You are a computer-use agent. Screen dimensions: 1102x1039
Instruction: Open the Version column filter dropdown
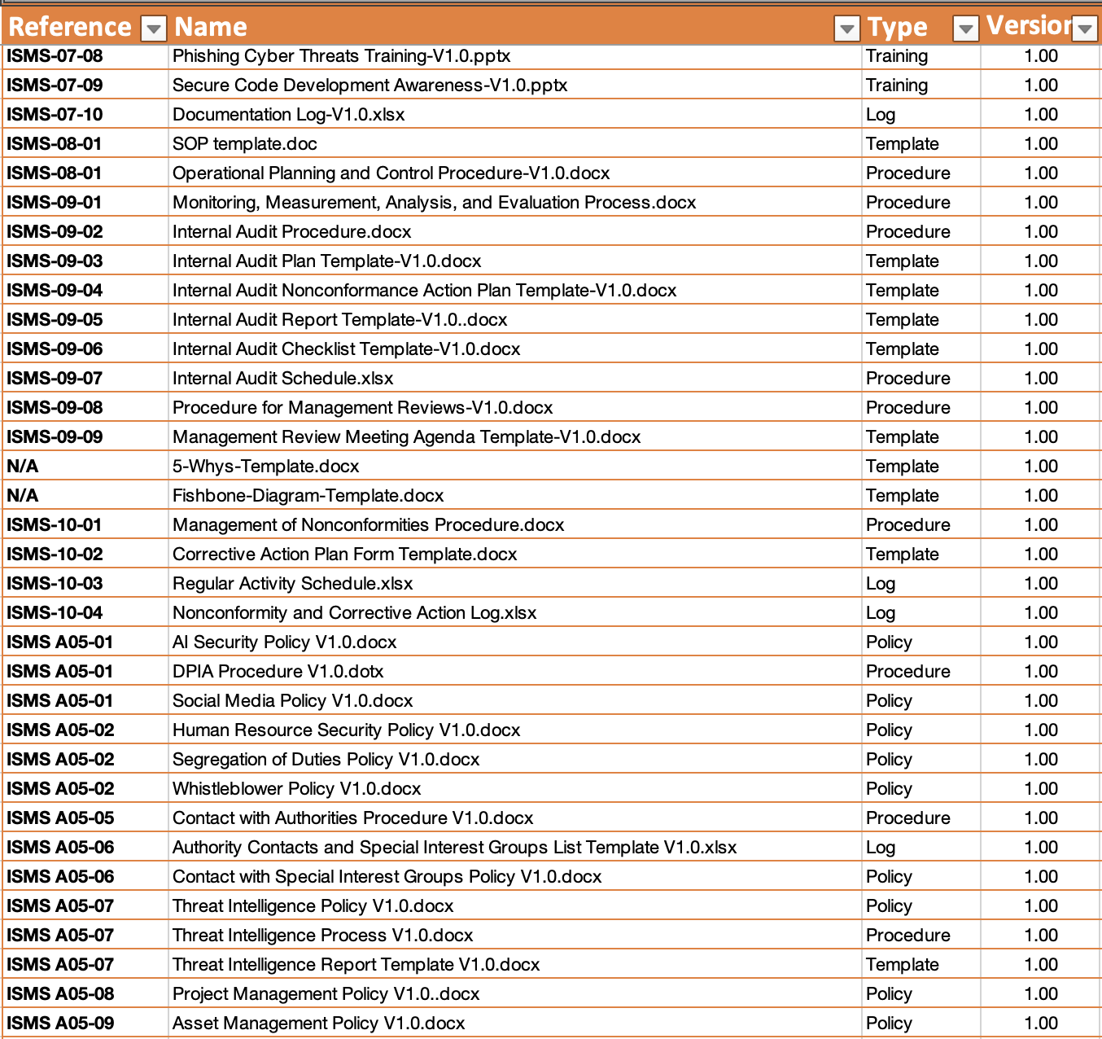tap(1084, 29)
